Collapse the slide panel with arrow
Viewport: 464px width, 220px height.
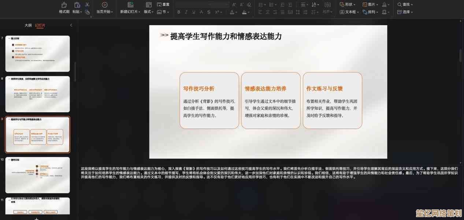click(x=71, y=25)
